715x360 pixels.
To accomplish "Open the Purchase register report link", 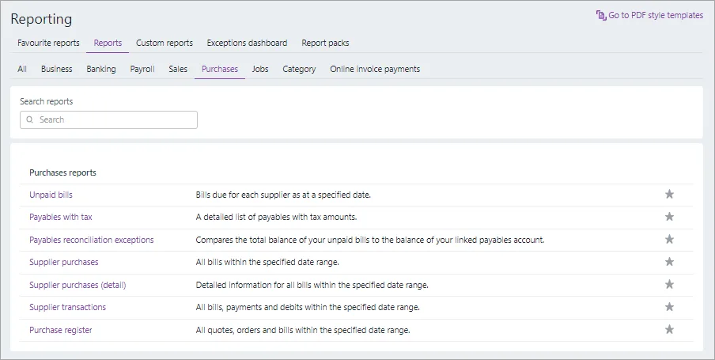I will click(x=61, y=330).
